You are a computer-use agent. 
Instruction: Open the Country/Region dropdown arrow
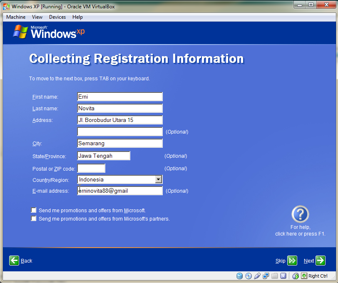point(159,179)
